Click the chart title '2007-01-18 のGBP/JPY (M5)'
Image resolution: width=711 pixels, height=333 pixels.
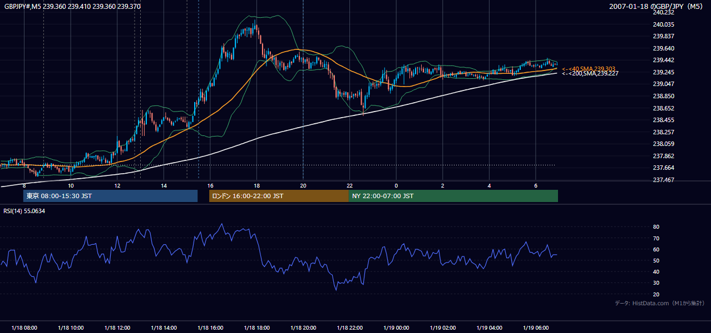[656, 6]
